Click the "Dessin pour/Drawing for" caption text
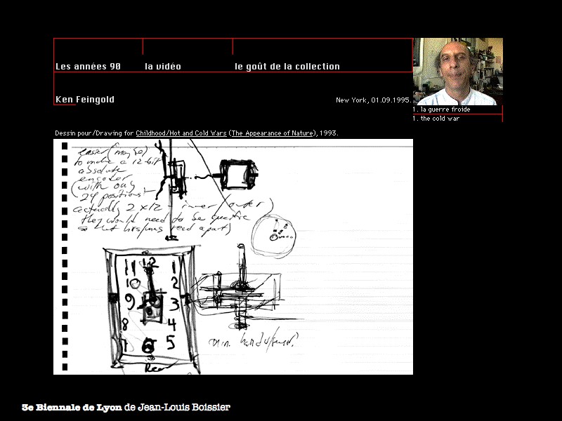 coord(94,133)
